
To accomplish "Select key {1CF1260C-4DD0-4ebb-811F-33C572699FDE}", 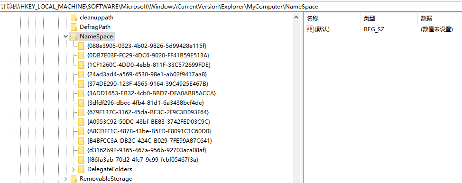I will [149, 65].
